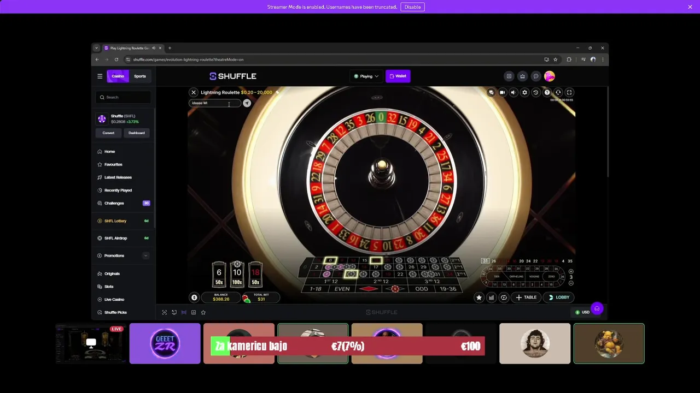This screenshot has height=393, width=700.
Task: Click the Shuffle logo in header
Action: [x=233, y=76]
